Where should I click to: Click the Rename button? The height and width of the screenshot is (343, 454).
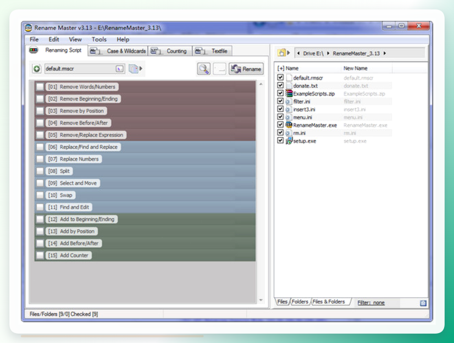click(x=246, y=69)
